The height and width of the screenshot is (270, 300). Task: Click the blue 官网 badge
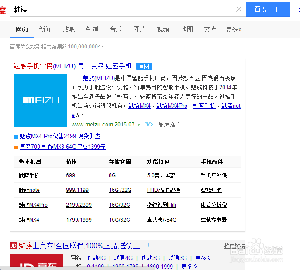144,66
